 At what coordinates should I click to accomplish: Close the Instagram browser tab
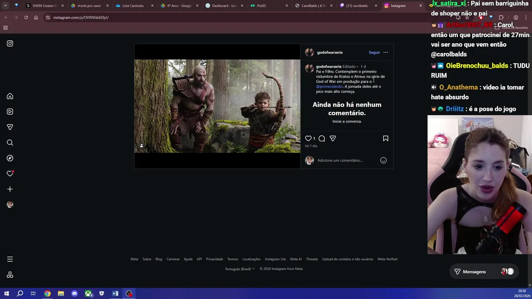(421, 6)
